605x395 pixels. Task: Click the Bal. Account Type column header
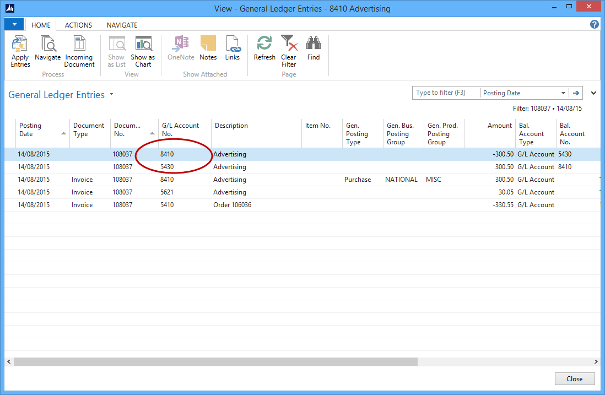coord(536,133)
